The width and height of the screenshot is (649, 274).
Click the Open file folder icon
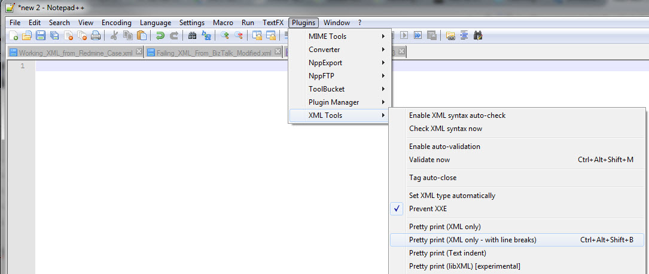pos(26,35)
